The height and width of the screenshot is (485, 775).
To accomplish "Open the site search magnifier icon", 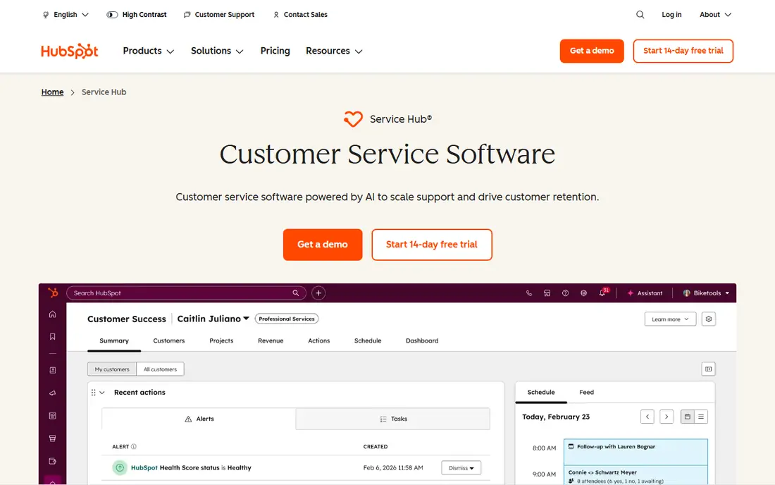I will [x=640, y=15].
